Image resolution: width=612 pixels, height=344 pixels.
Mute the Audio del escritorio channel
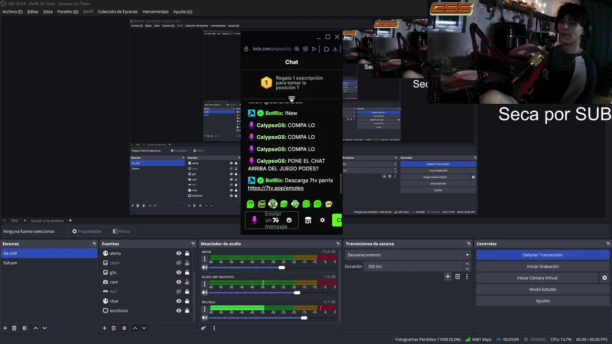click(x=205, y=292)
